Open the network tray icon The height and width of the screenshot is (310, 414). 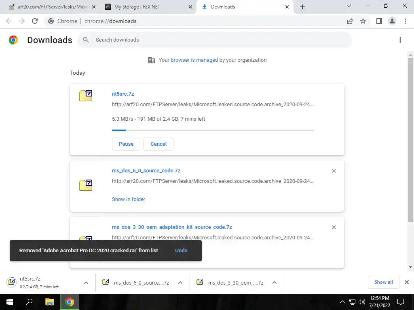(352, 302)
